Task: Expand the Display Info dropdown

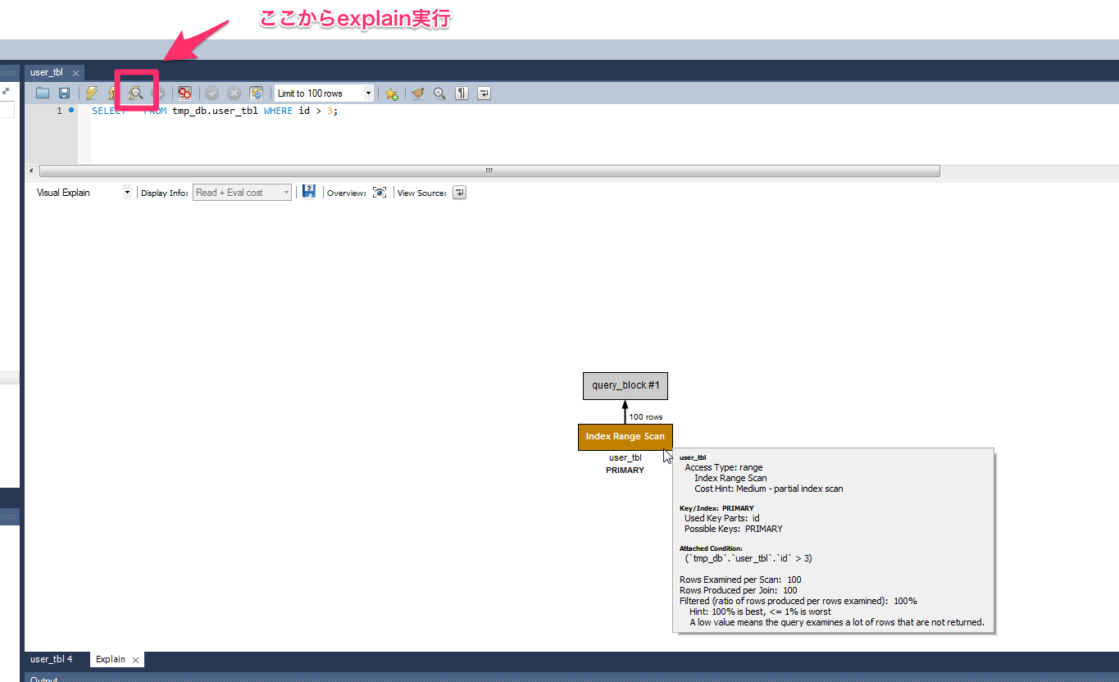Action: pyautogui.click(x=286, y=192)
